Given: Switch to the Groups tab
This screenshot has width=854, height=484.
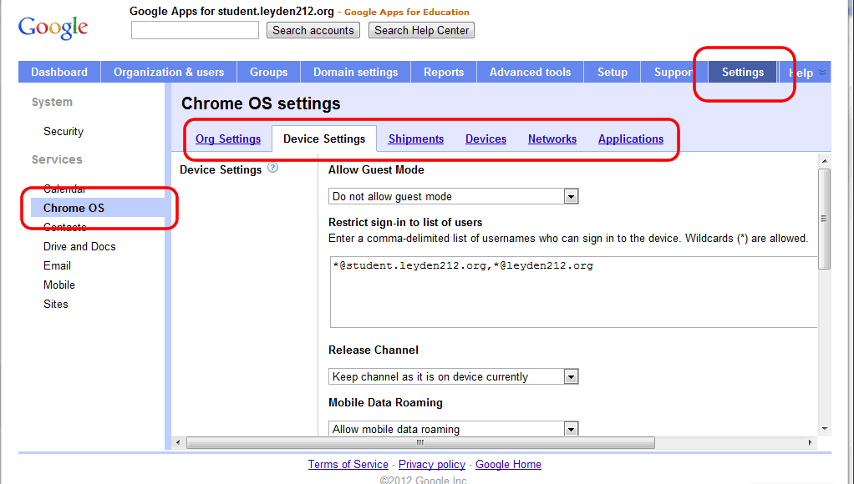Looking at the screenshot, I should (x=268, y=72).
